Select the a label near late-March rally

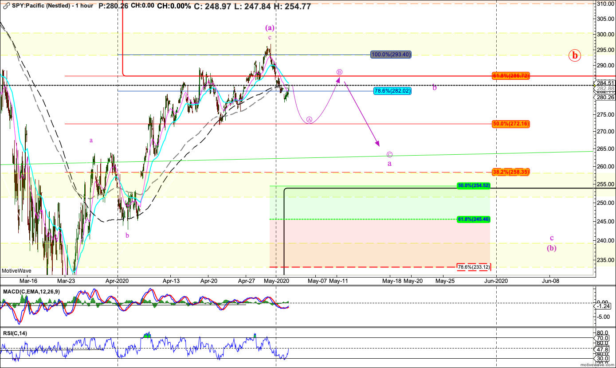coord(91,141)
